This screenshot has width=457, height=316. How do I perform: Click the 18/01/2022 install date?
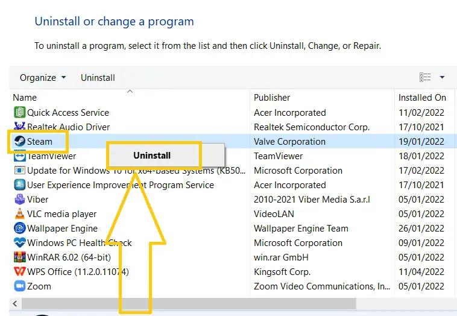(421, 156)
